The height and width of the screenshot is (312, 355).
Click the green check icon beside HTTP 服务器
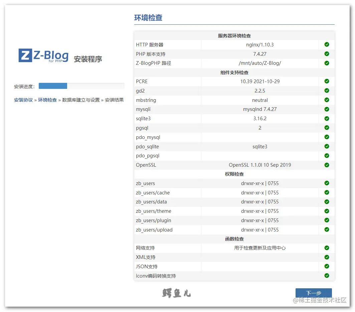coord(327,44)
